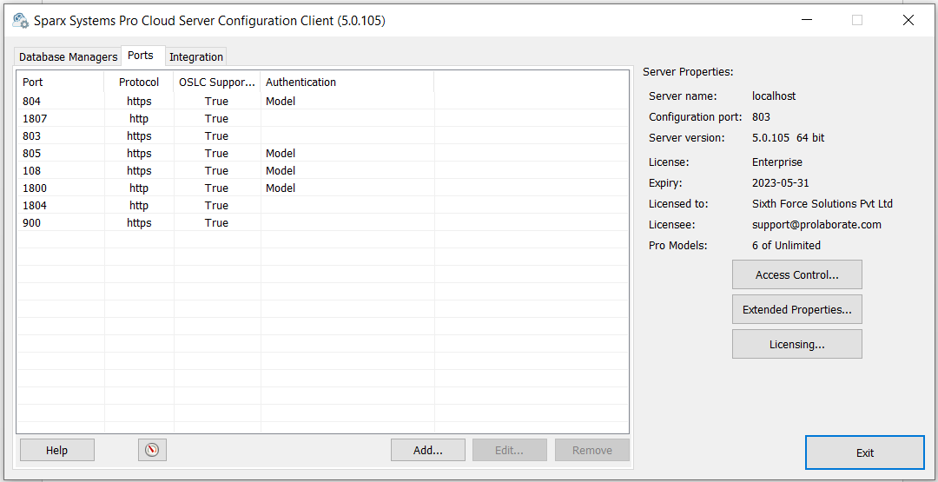The height and width of the screenshot is (482, 938).
Task: Click the Enterprise license value
Action: click(x=777, y=162)
